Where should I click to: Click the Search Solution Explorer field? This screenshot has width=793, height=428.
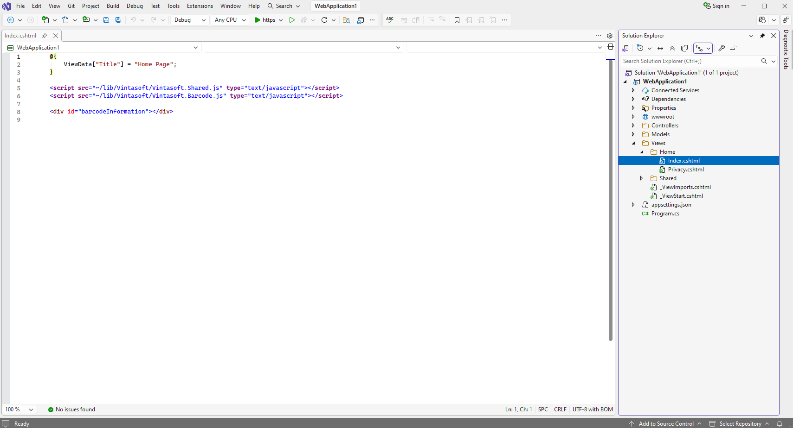click(x=690, y=61)
